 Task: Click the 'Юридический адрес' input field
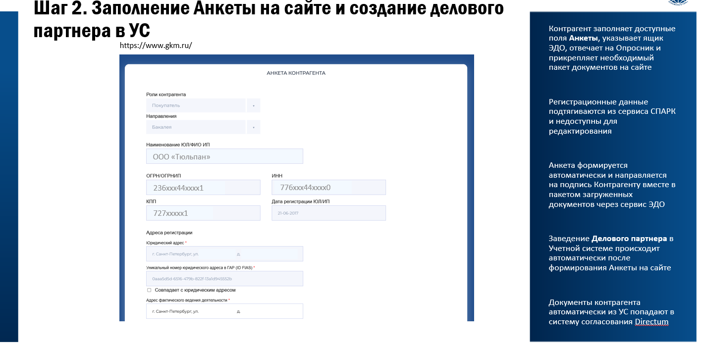click(224, 254)
